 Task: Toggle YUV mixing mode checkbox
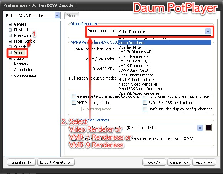pyautogui.click(x=79, y=109)
